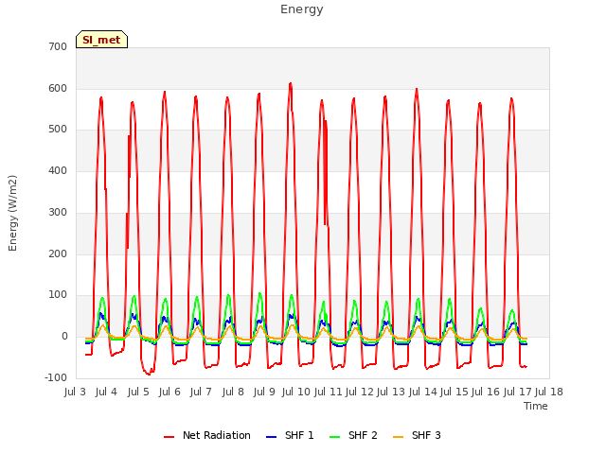Viewport: 606px width, 454px height.
Task: Click the highest Net Radiation peak near Jul 10
Action: pos(291,83)
